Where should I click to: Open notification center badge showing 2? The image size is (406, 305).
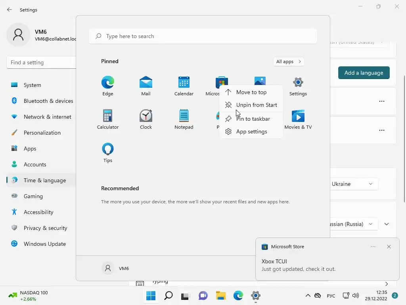point(395,295)
